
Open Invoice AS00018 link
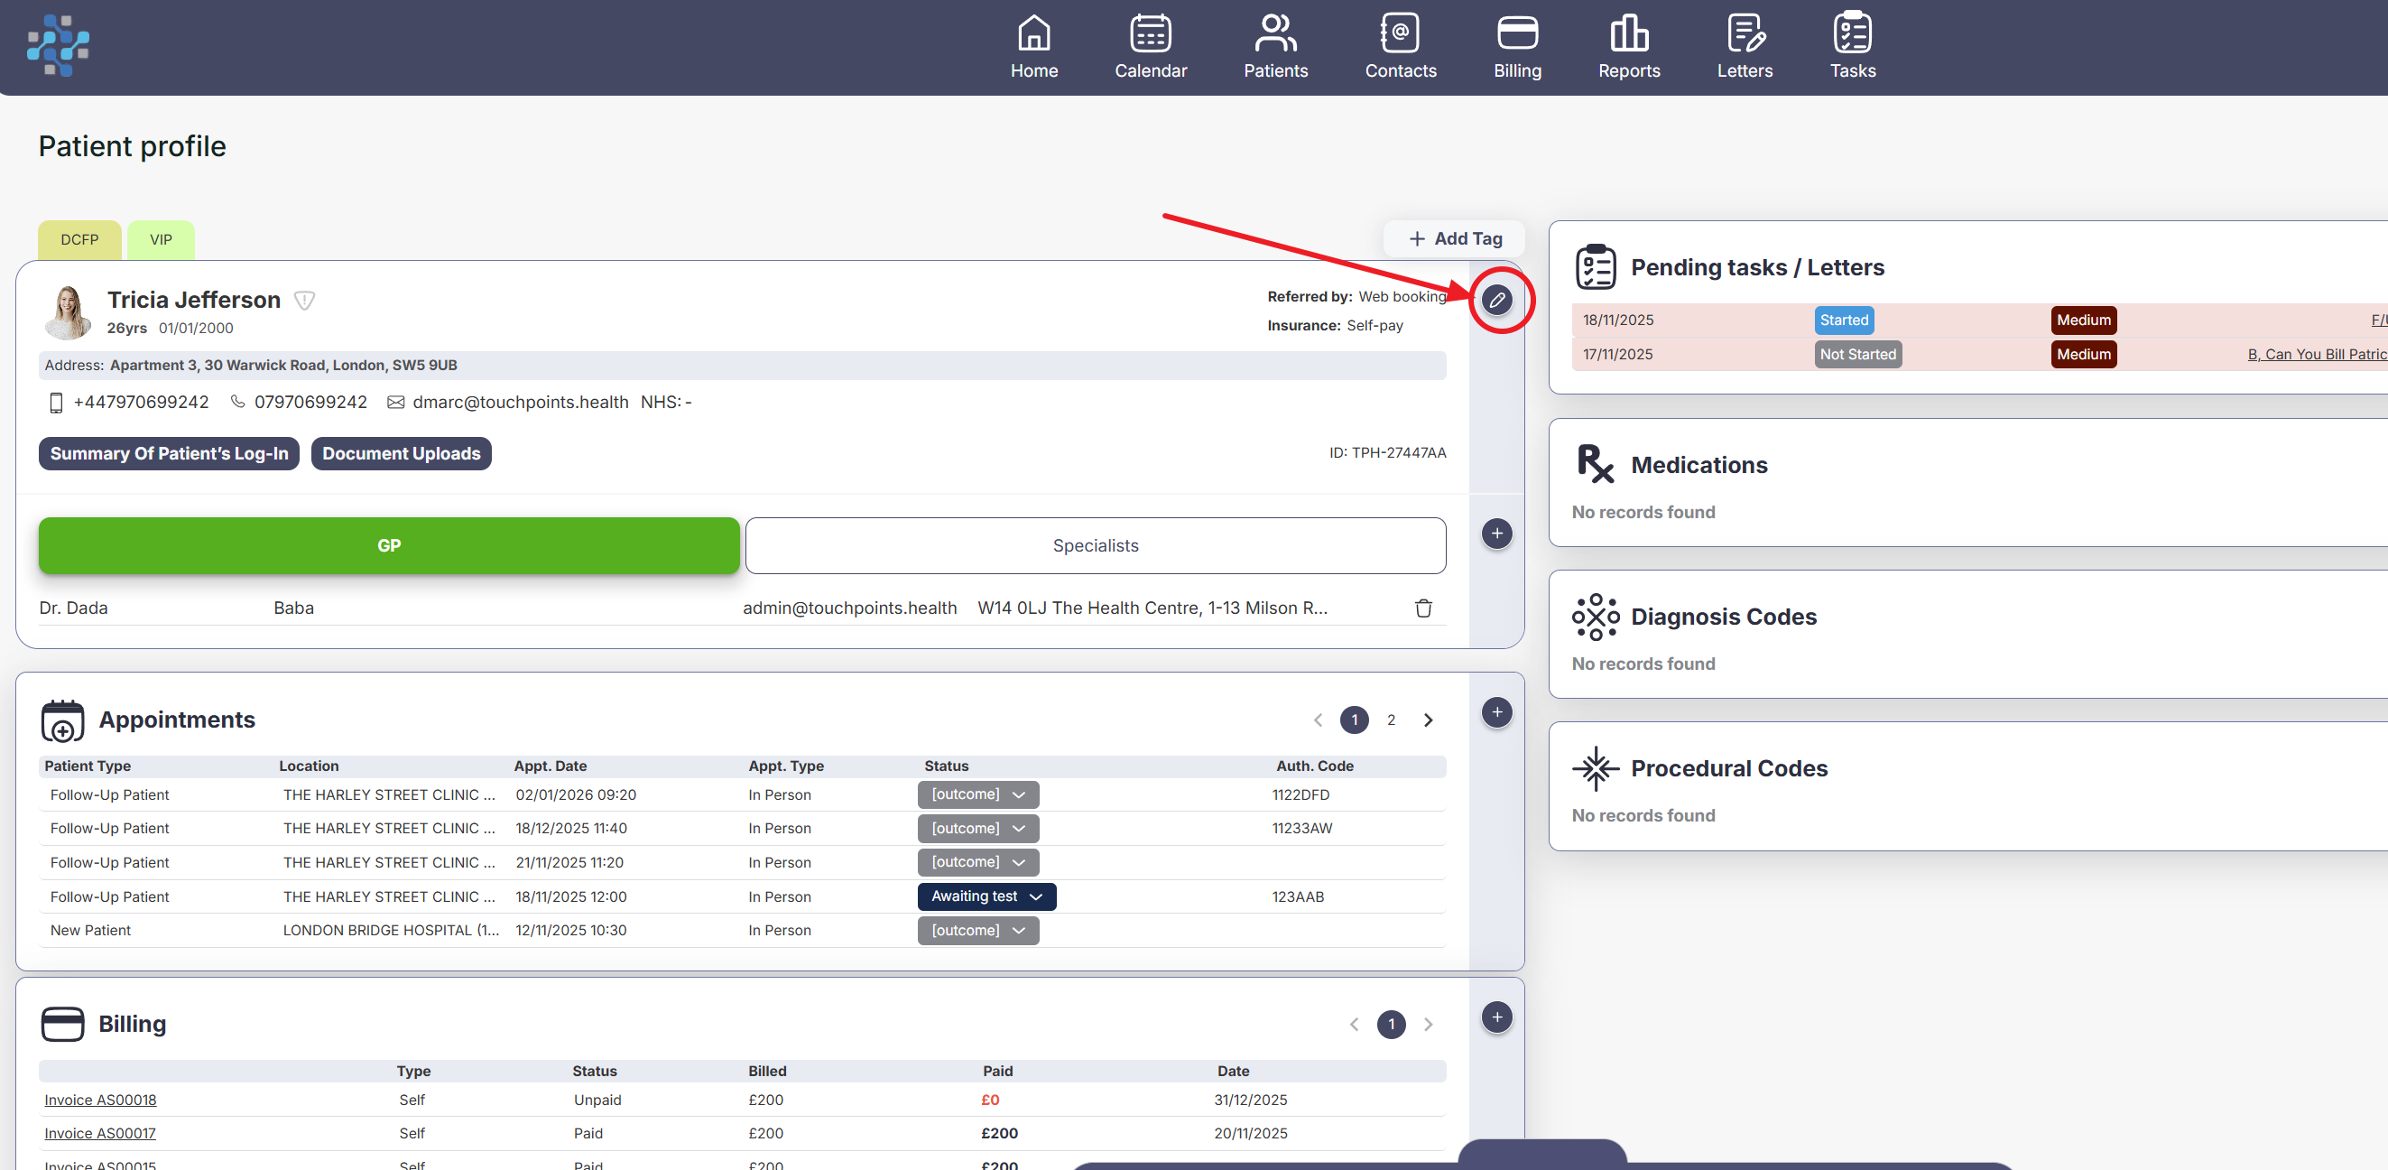point(100,1100)
